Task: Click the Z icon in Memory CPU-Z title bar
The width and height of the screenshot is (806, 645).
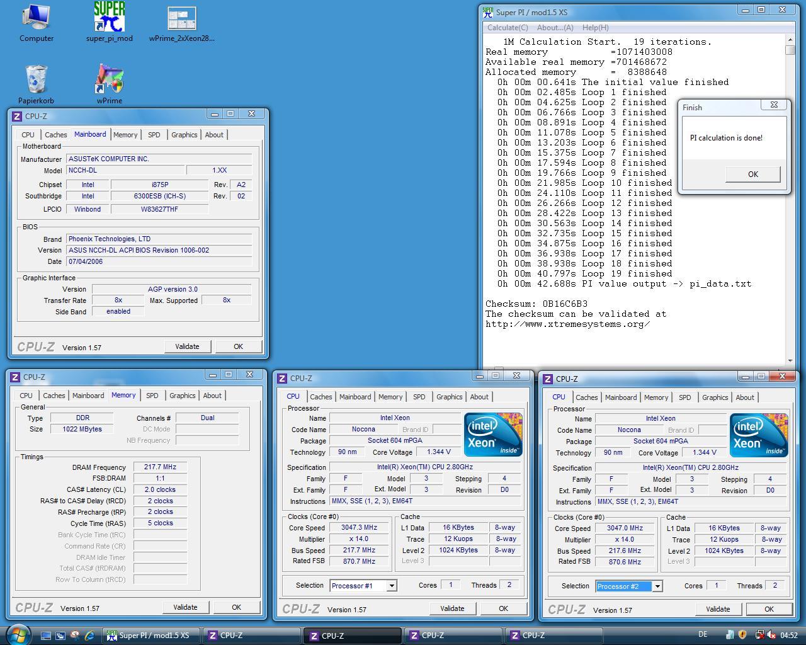Action: tap(15, 377)
